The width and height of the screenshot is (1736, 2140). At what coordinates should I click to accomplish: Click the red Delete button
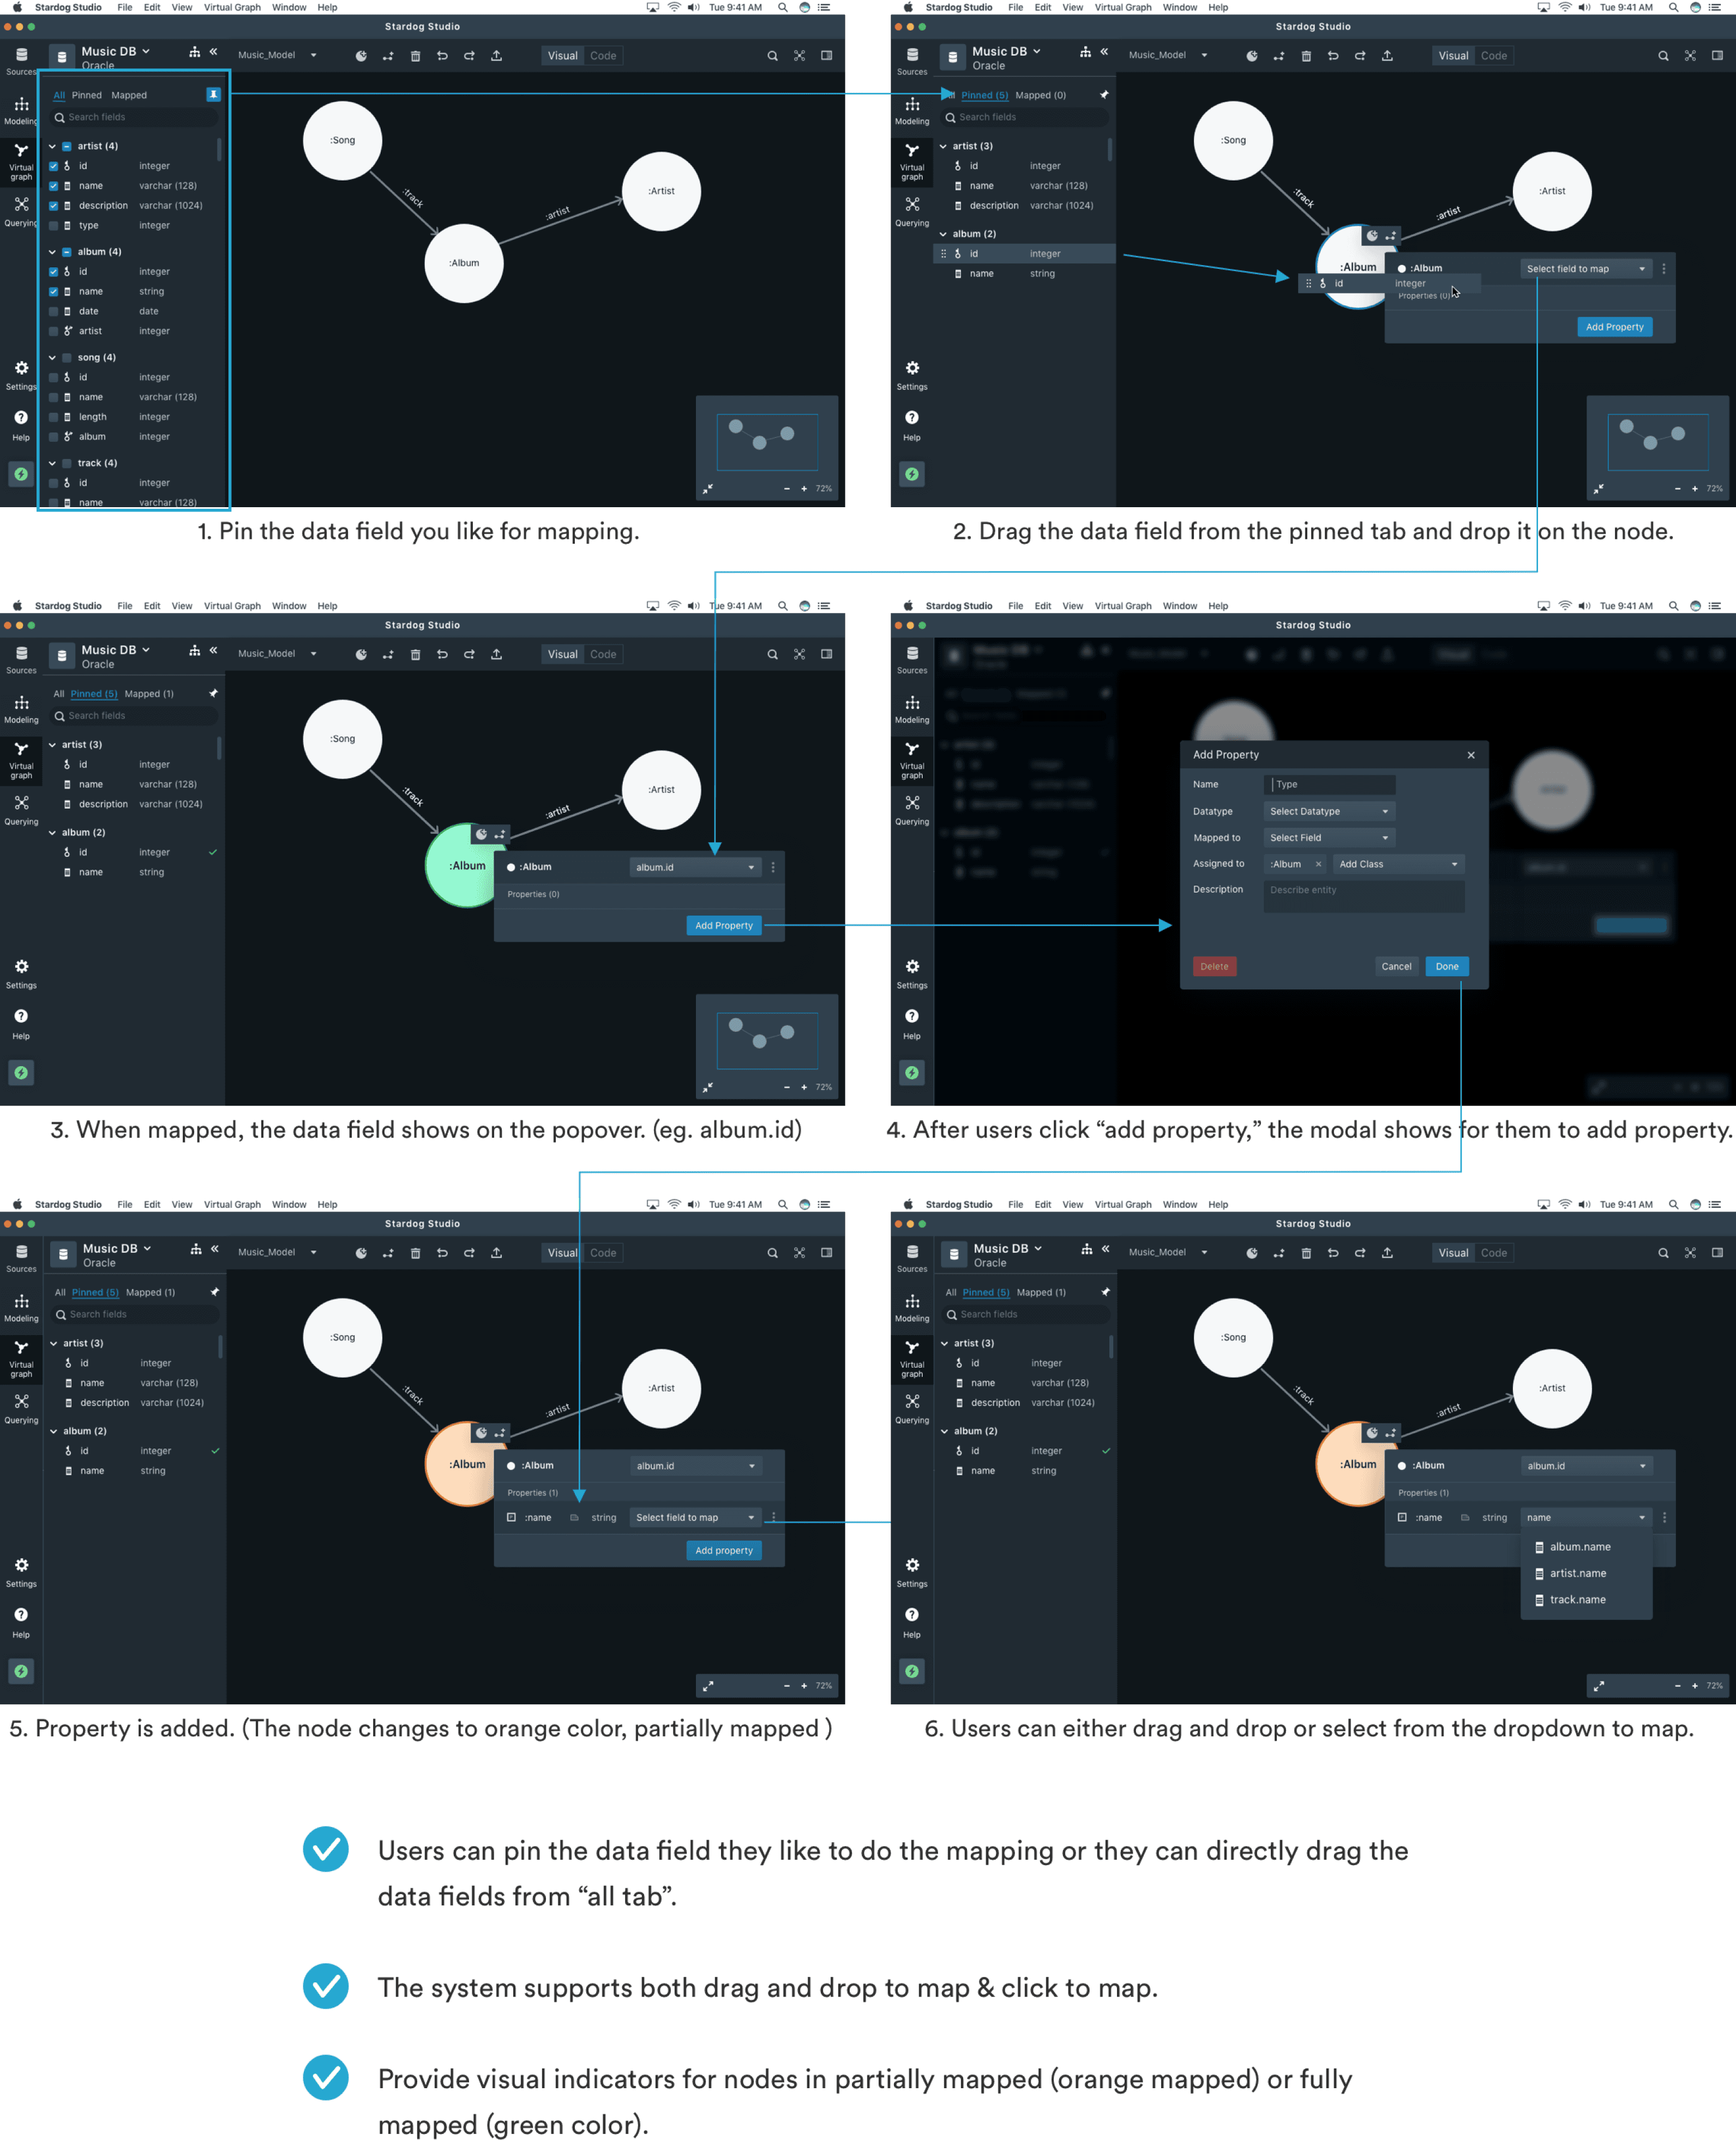click(x=1214, y=966)
